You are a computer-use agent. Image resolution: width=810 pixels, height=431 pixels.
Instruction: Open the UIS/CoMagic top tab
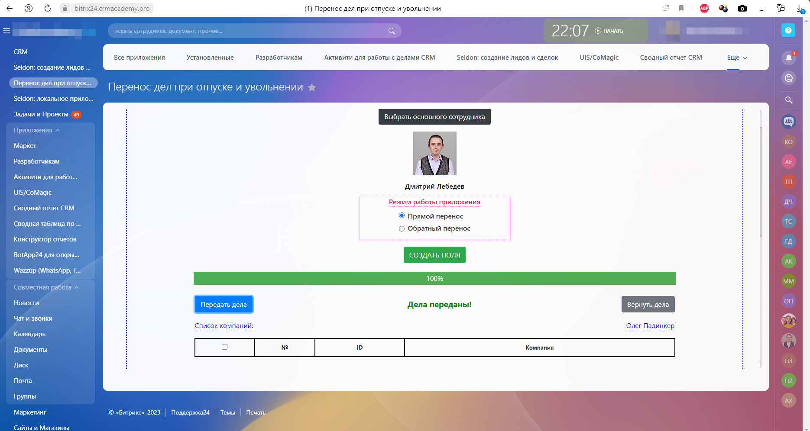pos(599,58)
